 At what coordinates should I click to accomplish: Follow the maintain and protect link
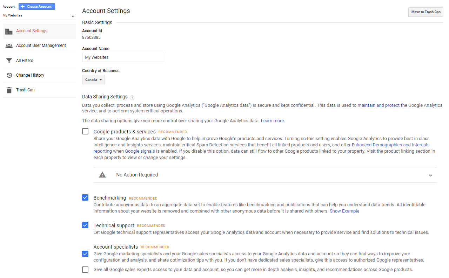(378, 105)
